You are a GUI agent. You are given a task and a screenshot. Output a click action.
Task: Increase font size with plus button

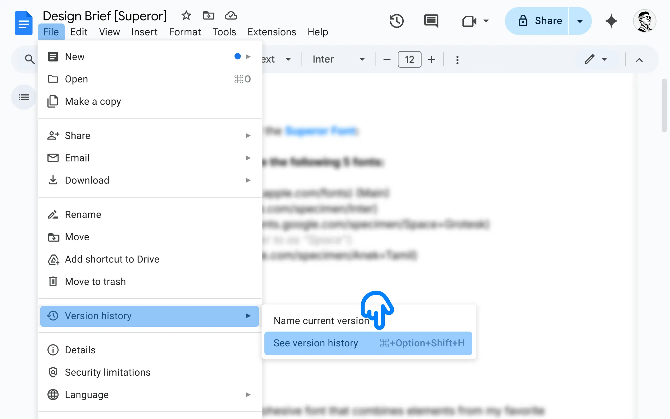(432, 59)
